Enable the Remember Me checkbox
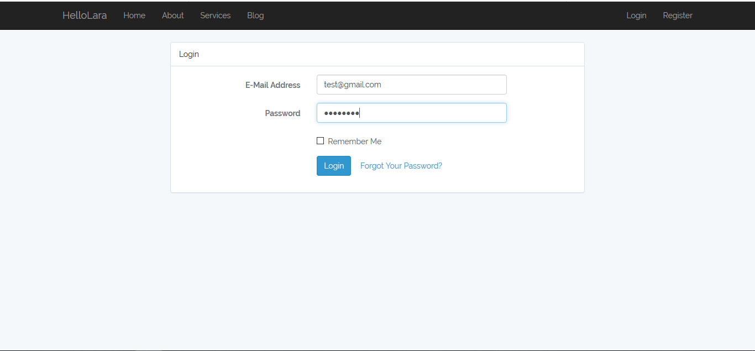This screenshot has width=755, height=351. click(320, 141)
